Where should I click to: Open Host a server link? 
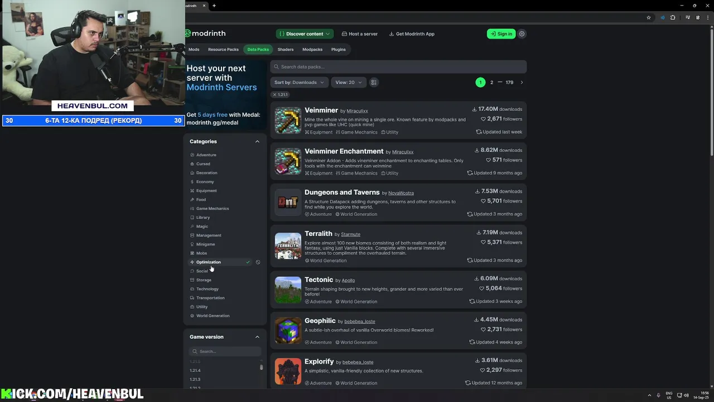tap(360, 33)
